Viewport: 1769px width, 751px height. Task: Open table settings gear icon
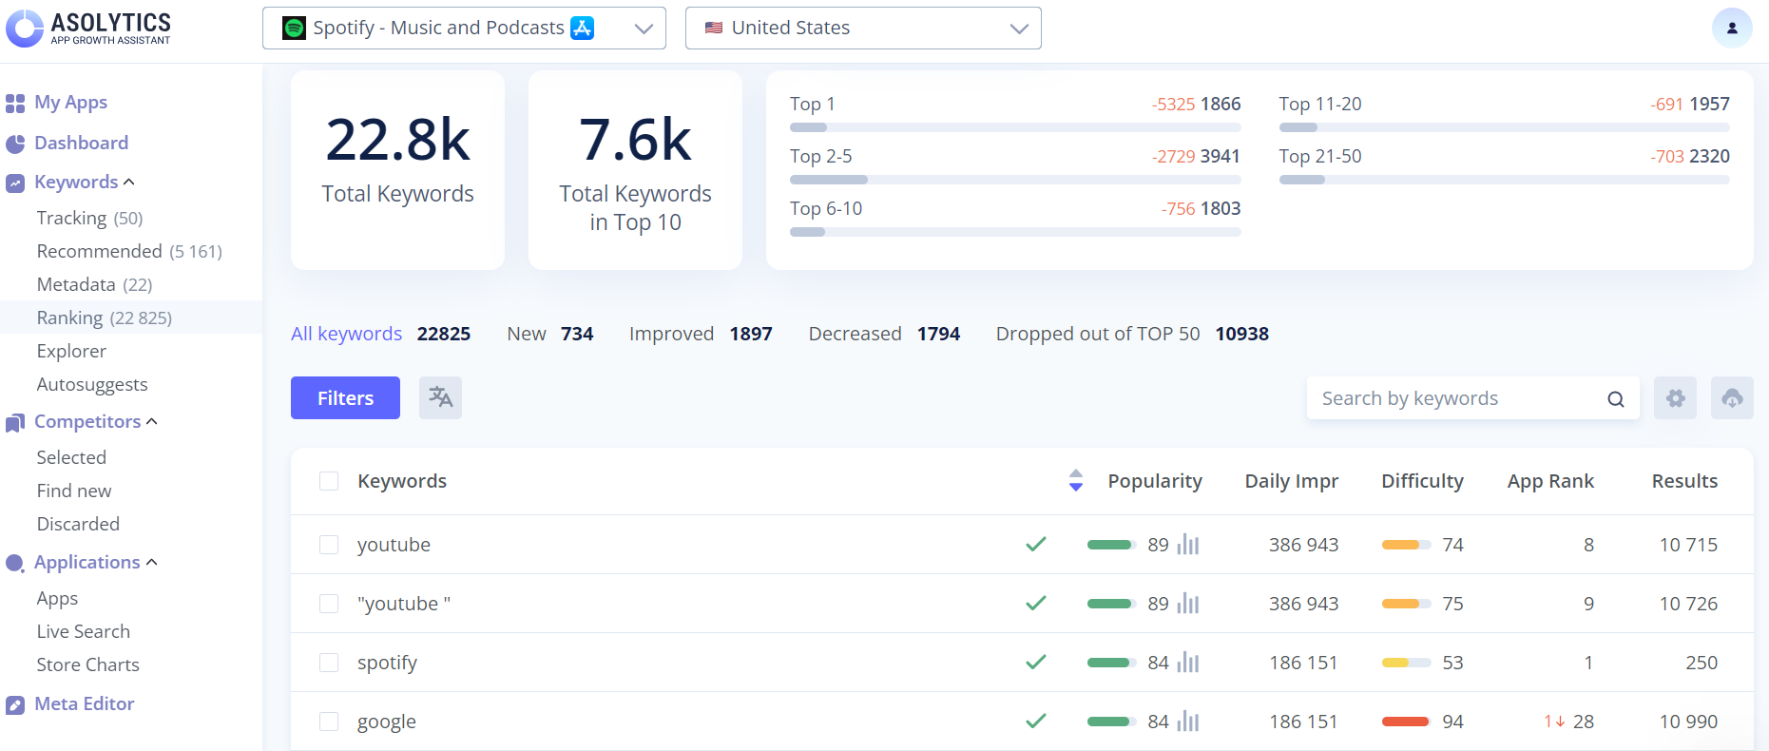1675,398
